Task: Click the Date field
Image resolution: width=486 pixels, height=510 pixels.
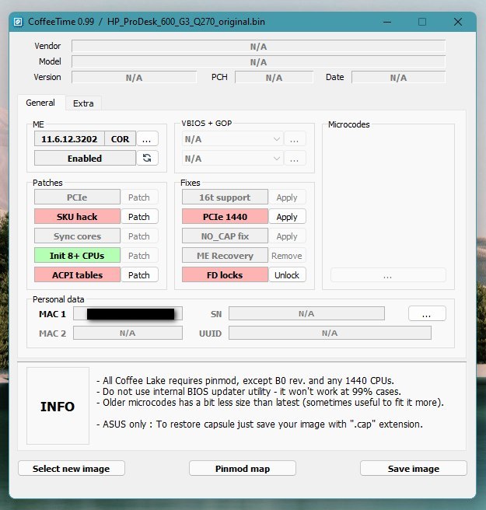Action: point(398,78)
